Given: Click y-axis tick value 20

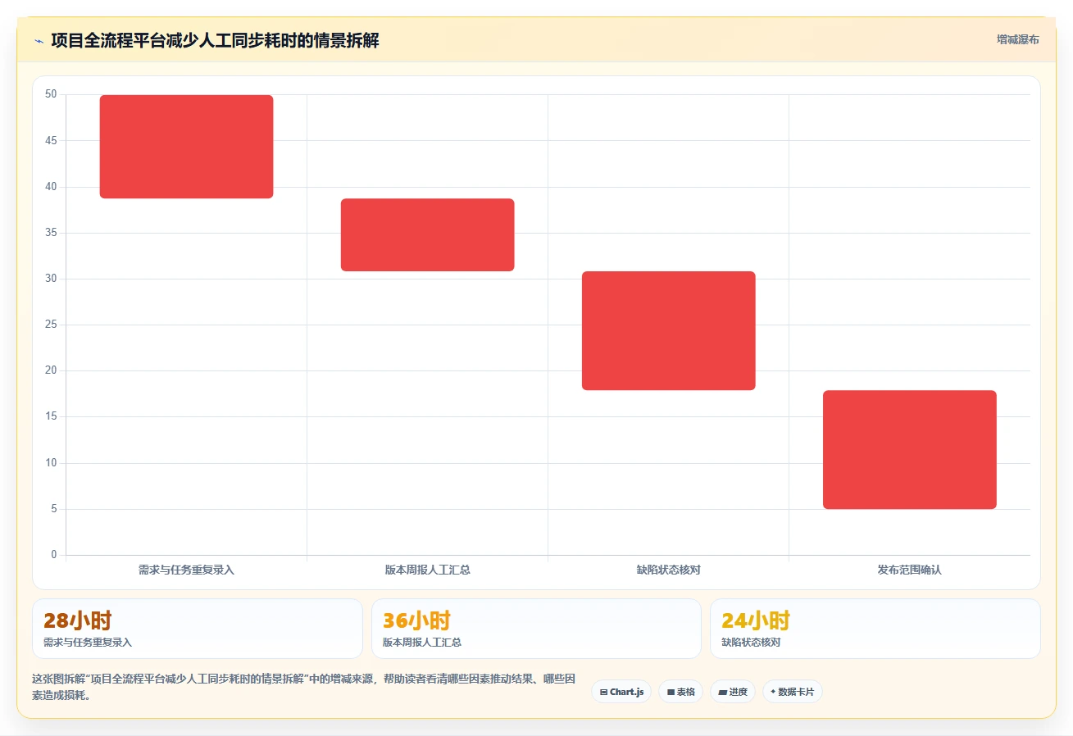Looking at the screenshot, I should tap(52, 370).
